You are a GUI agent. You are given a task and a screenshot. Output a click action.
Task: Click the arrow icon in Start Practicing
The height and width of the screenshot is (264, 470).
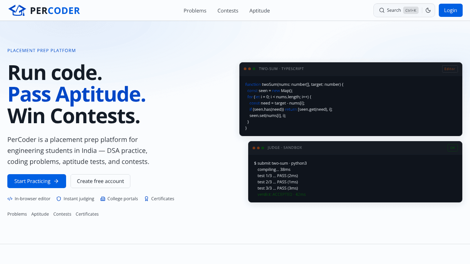[56, 181]
